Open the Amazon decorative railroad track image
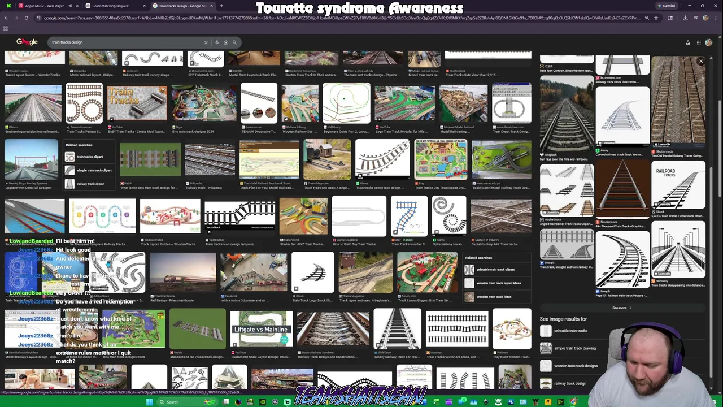Screen dimensions: 723x407 (259, 103)
